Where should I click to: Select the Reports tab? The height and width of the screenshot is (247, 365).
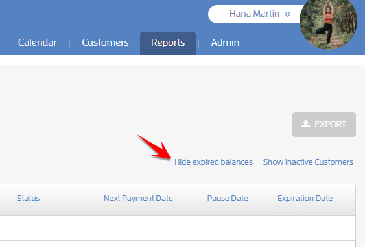[x=168, y=43]
